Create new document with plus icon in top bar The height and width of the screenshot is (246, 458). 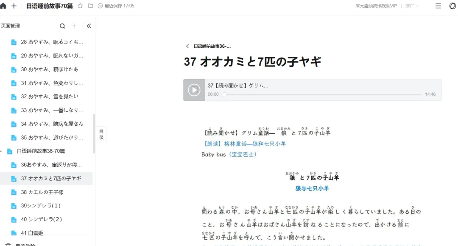[14, 6]
